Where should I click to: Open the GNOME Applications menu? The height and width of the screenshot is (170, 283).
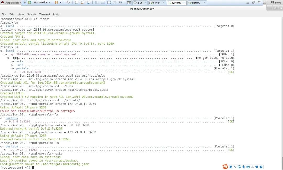(11, 3)
